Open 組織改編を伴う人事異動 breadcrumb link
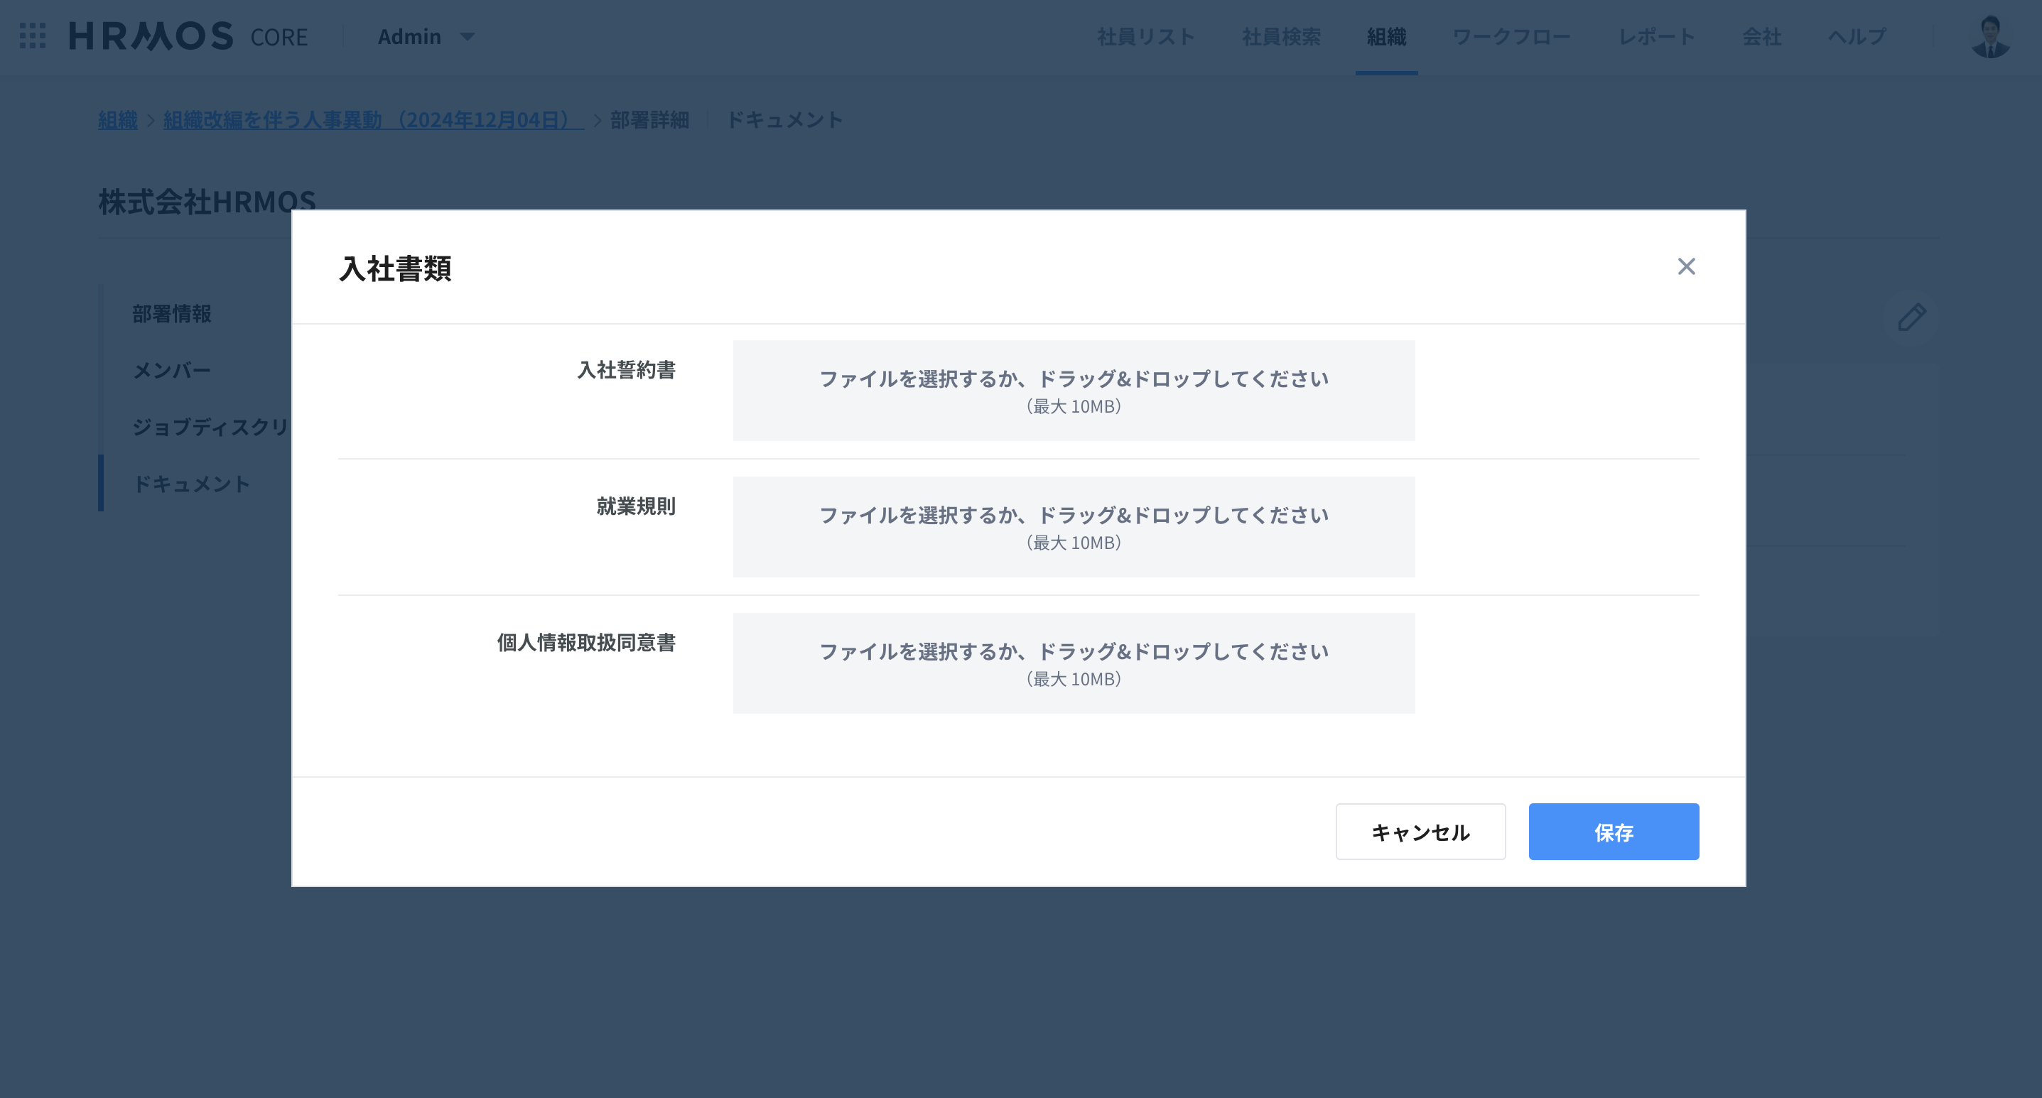 tap(372, 119)
